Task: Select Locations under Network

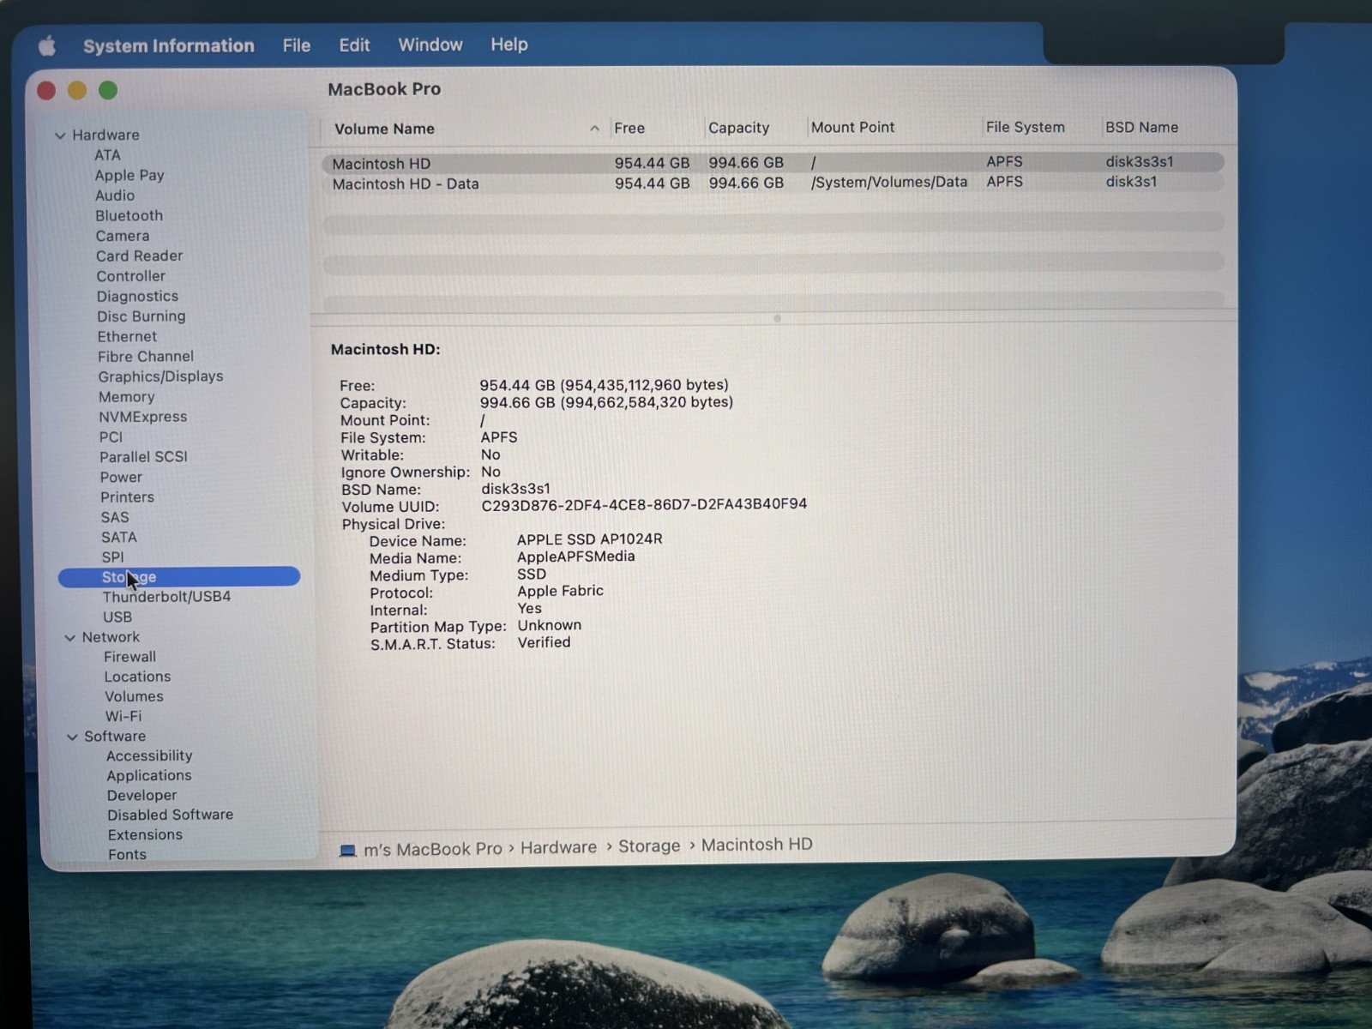Action: [137, 677]
